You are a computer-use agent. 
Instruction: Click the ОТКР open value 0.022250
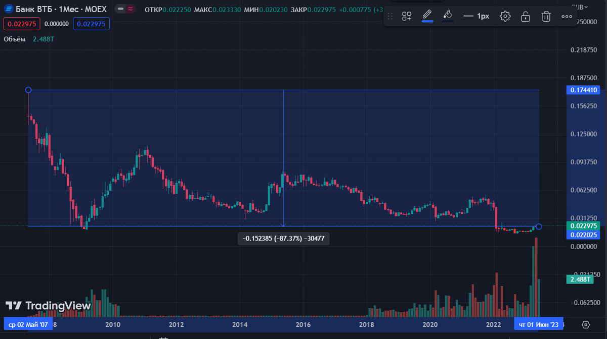click(178, 10)
